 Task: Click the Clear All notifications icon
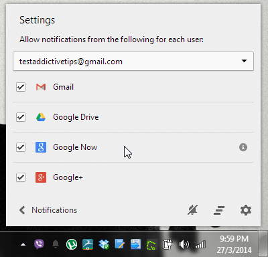pos(219,210)
